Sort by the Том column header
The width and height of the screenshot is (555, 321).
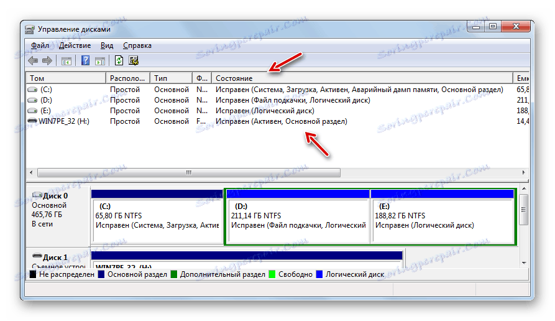66,78
